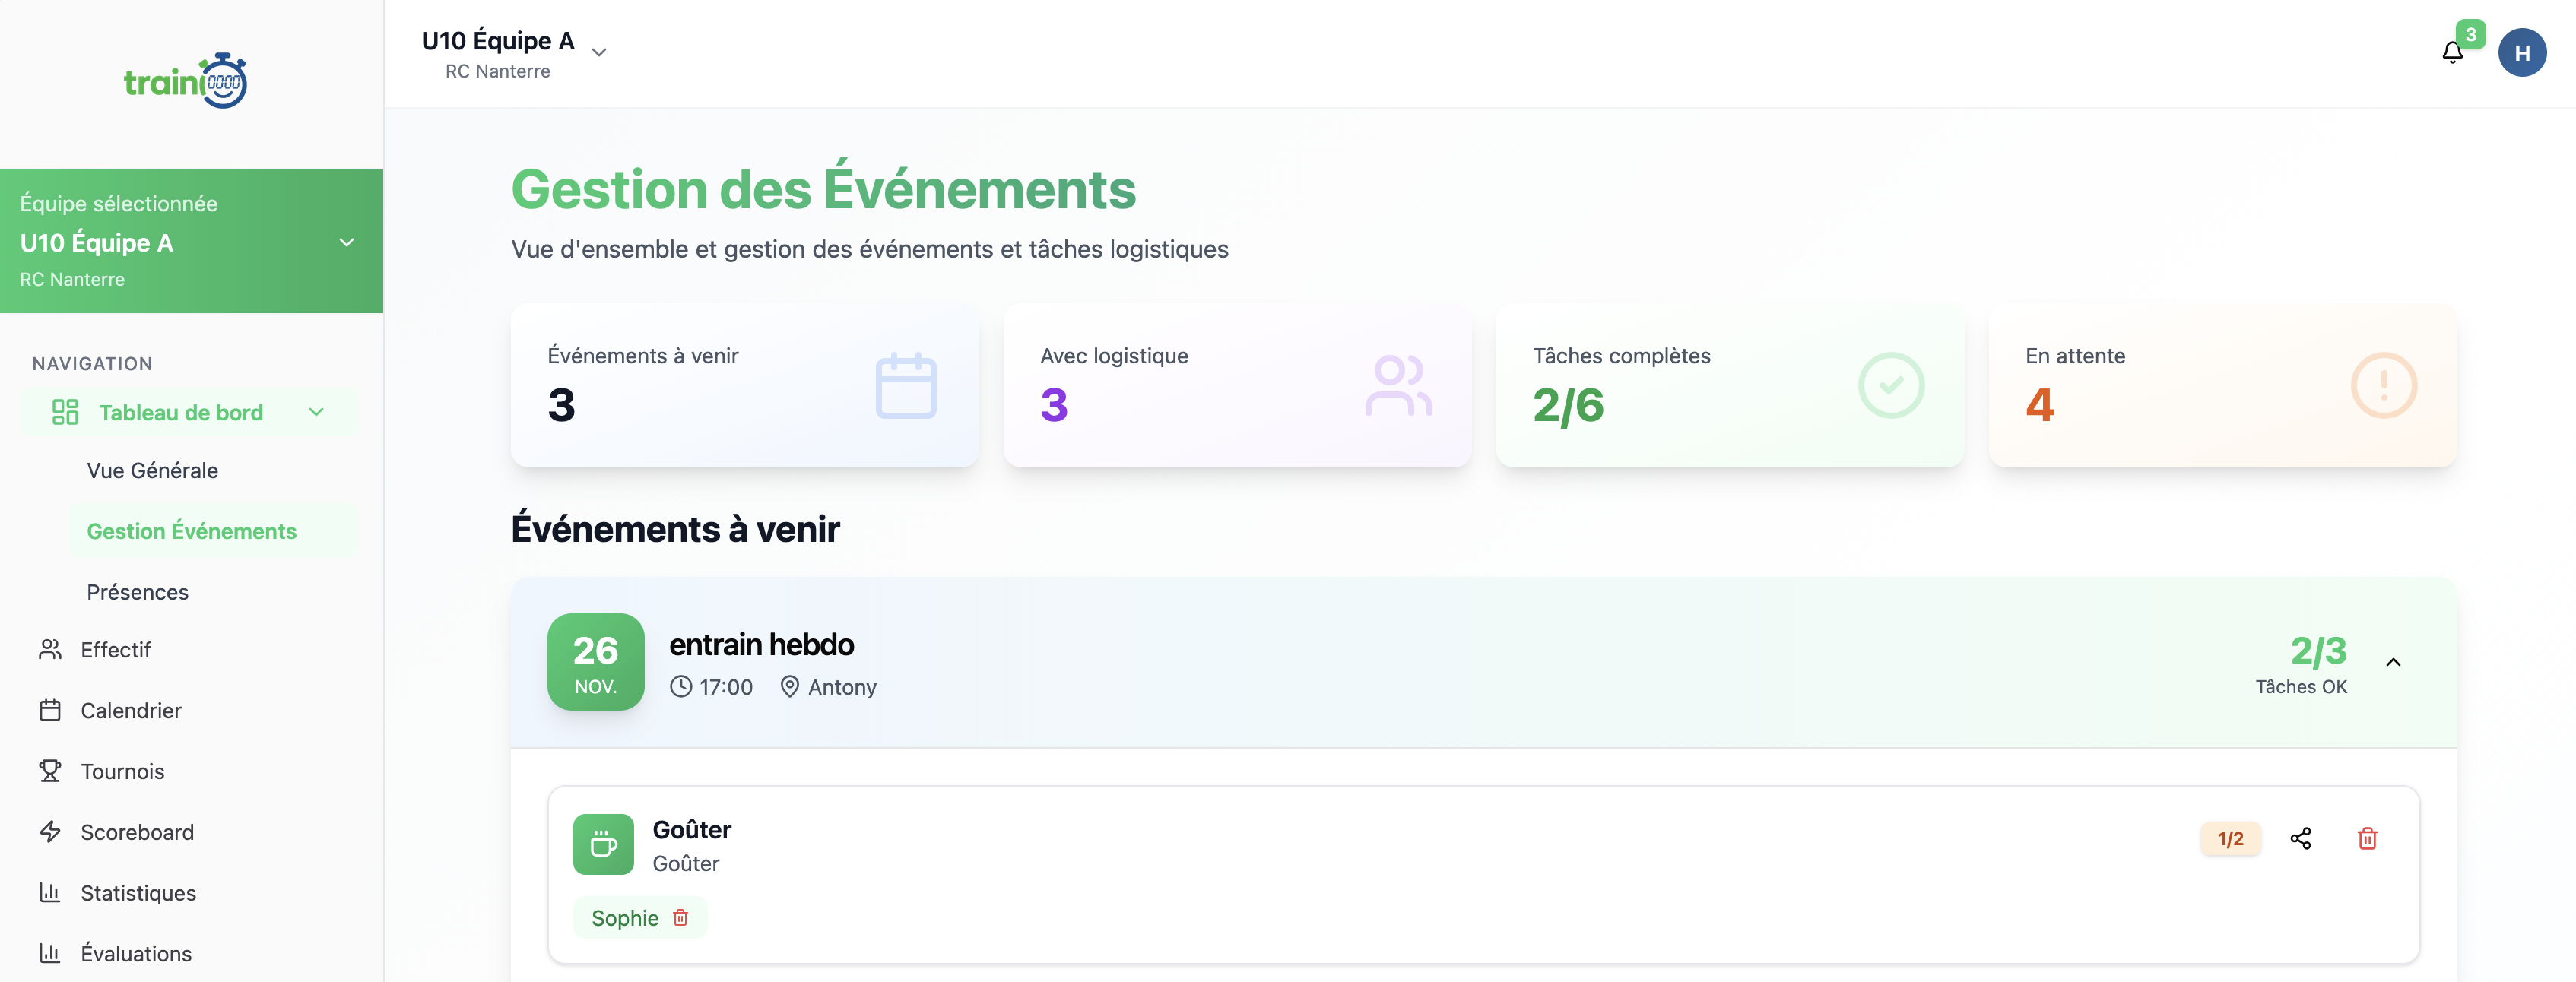The width and height of the screenshot is (2576, 982).
Task: Collapse the Tableau de bord navigation section
Action: [x=317, y=411]
